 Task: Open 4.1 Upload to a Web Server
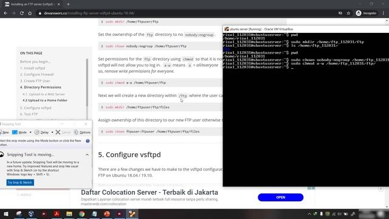(x=44, y=94)
